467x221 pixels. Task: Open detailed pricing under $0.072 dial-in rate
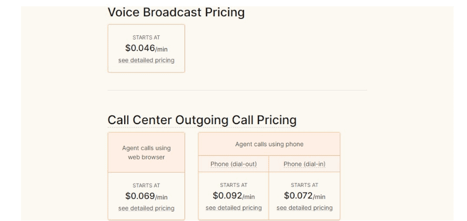(x=304, y=208)
